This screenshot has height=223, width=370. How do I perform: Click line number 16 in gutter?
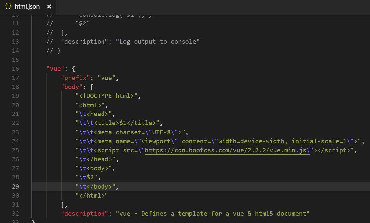click(x=15, y=69)
